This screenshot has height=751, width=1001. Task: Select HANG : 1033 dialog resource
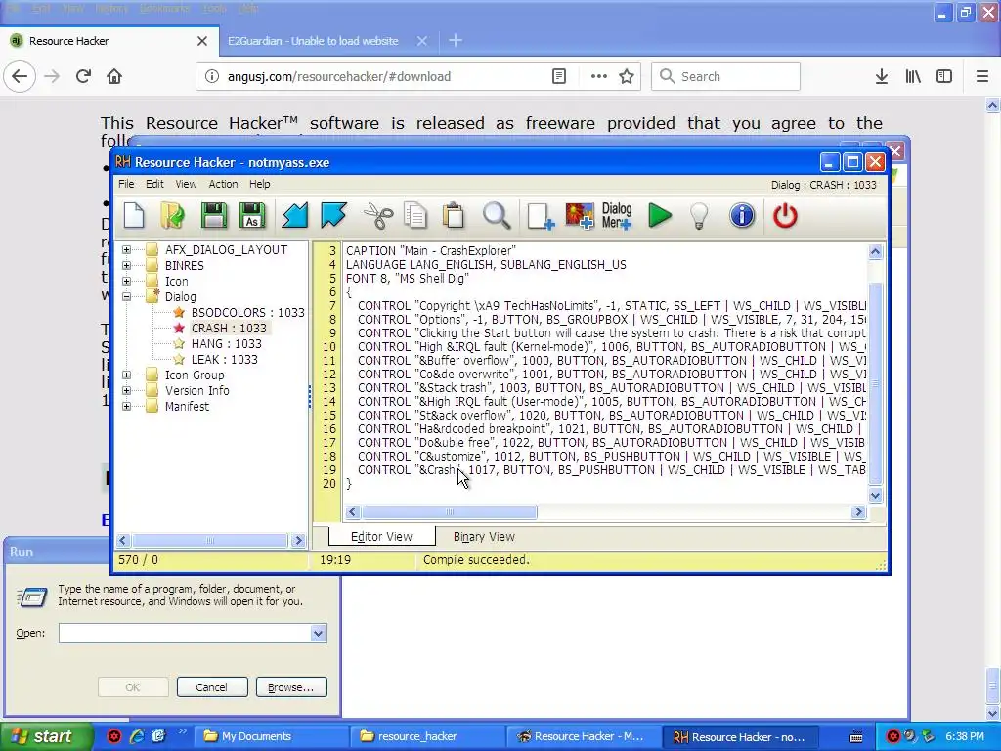point(227,343)
